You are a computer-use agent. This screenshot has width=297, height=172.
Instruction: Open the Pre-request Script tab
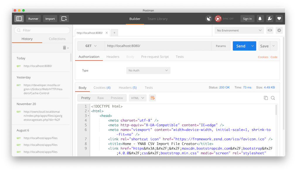tap(155, 57)
